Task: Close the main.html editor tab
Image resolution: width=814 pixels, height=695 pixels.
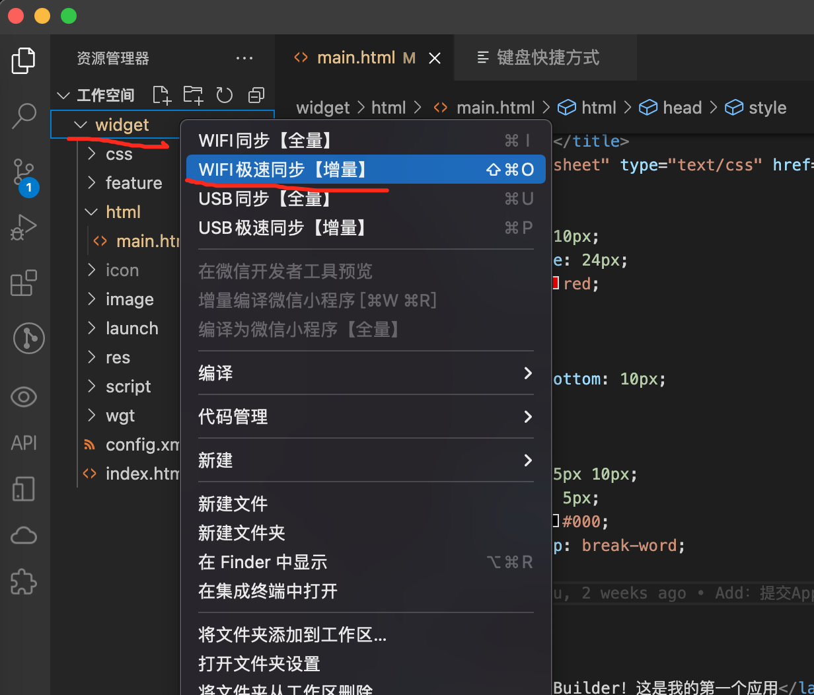Action: tap(435, 58)
